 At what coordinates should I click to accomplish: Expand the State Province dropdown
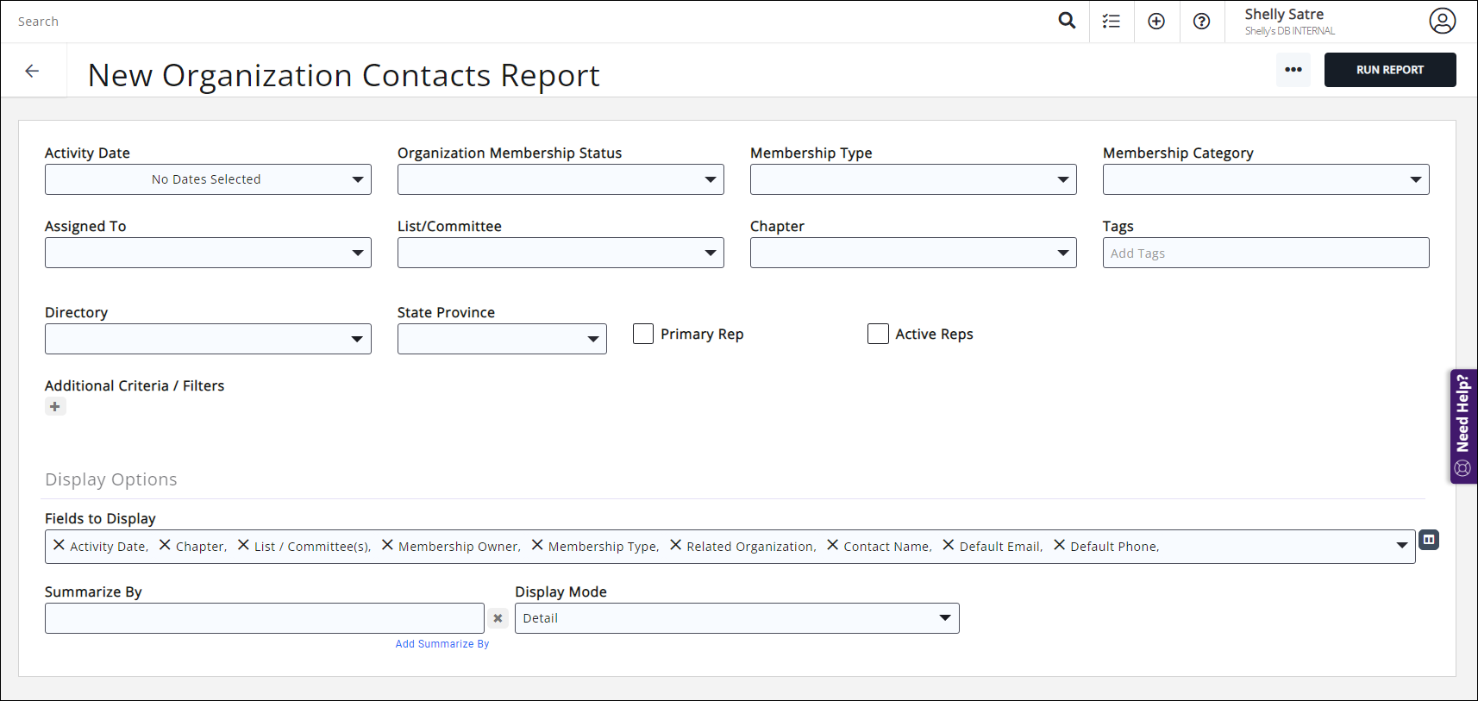[x=502, y=339]
